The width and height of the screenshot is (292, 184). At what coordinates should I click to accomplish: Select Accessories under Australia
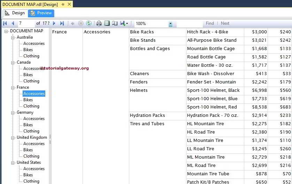pyautogui.click(x=34, y=43)
